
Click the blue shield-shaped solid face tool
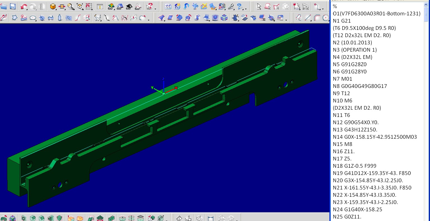pyautogui.click(x=215, y=18)
